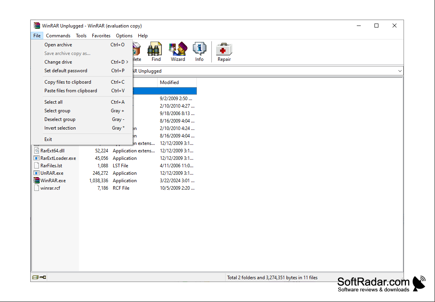Viewport: 435px width, 302px height.
Task: Open the Favorites menu
Action: pyautogui.click(x=101, y=36)
